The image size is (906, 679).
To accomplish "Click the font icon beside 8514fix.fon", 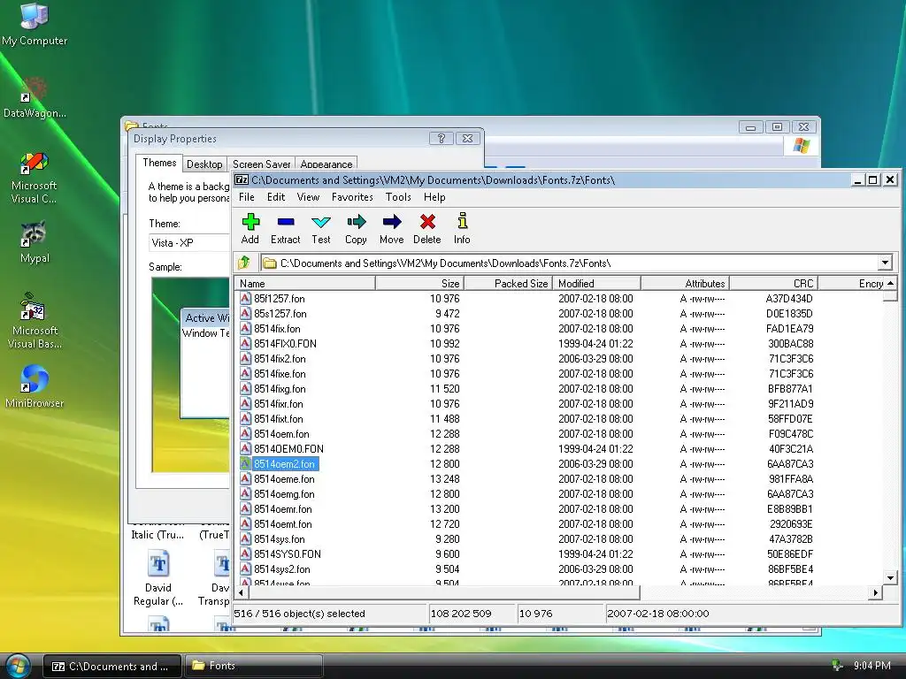I will [x=245, y=329].
